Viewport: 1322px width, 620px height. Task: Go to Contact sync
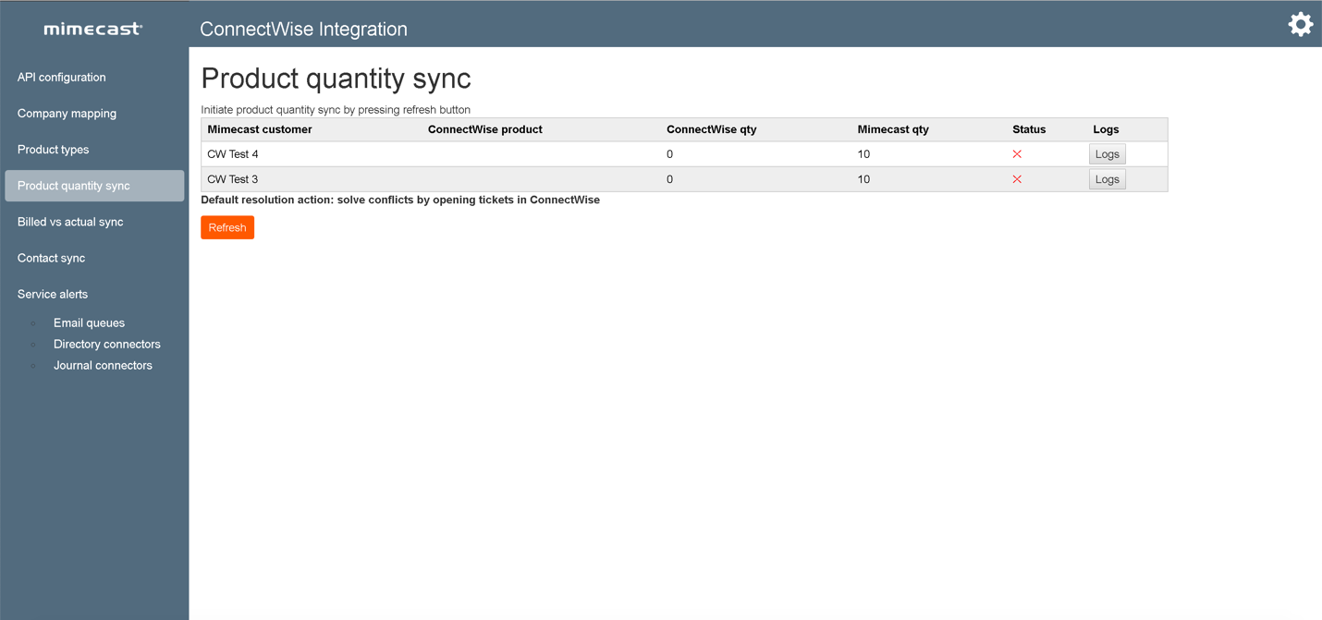(x=51, y=258)
